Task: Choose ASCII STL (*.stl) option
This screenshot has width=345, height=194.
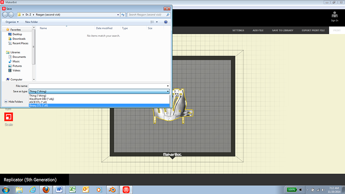Action: (99, 102)
